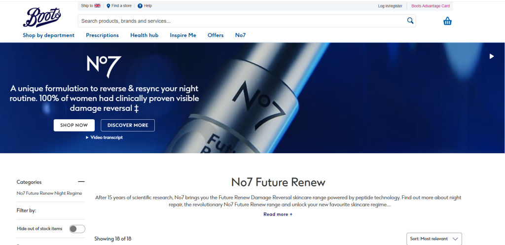This screenshot has height=245, width=505.
Task: Open Boots Advantage Card link
Action: click(431, 6)
